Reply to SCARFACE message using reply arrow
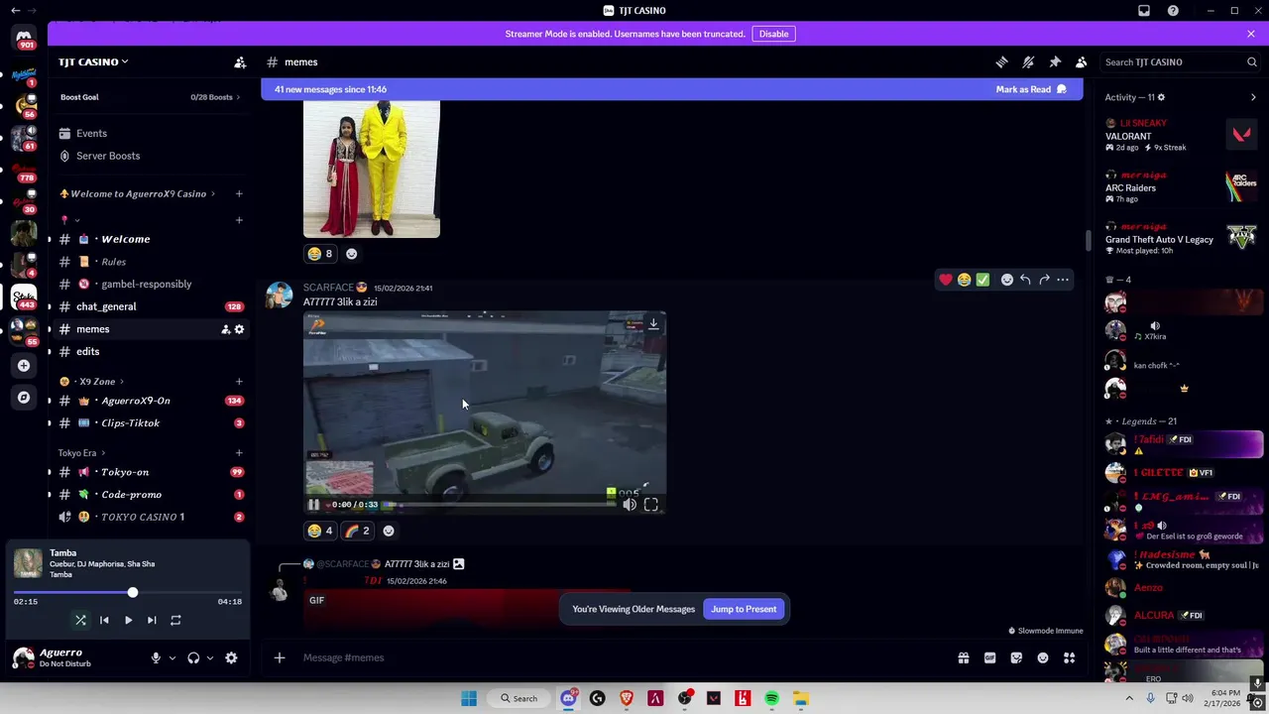Image resolution: width=1269 pixels, height=714 pixels. click(x=1025, y=280)
